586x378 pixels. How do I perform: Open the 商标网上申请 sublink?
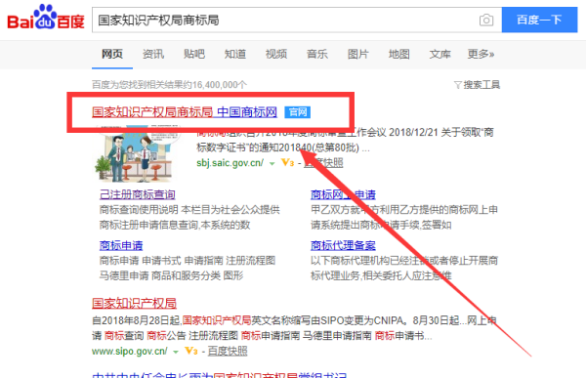pyautogui.click(x=343, y=194)
